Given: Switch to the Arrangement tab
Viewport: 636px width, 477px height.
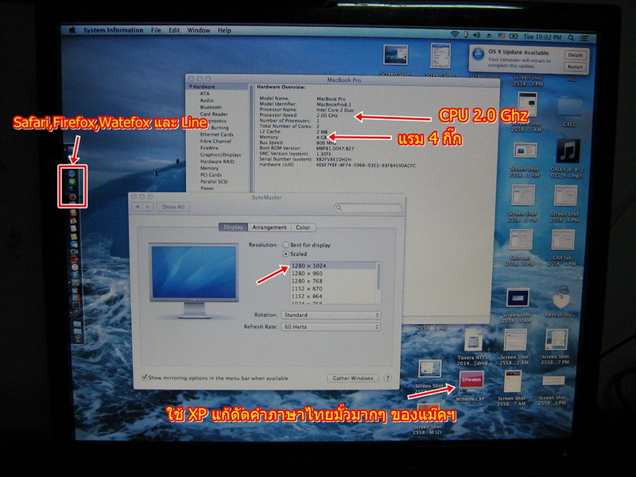Looking at the screenshot, I should pos(270,227).
